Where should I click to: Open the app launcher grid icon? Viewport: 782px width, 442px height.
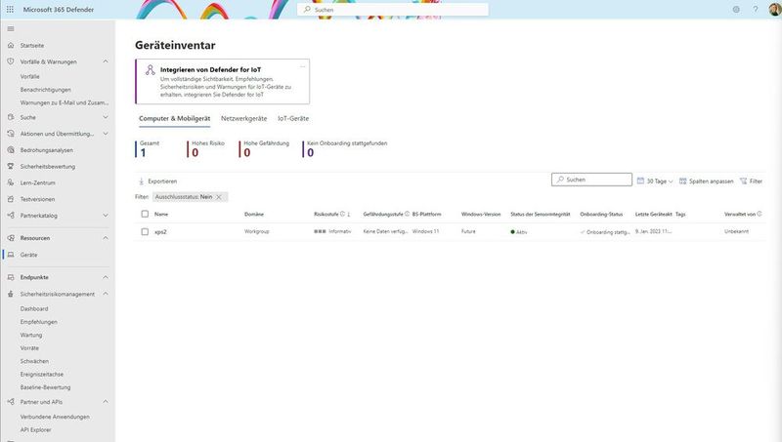10,10
